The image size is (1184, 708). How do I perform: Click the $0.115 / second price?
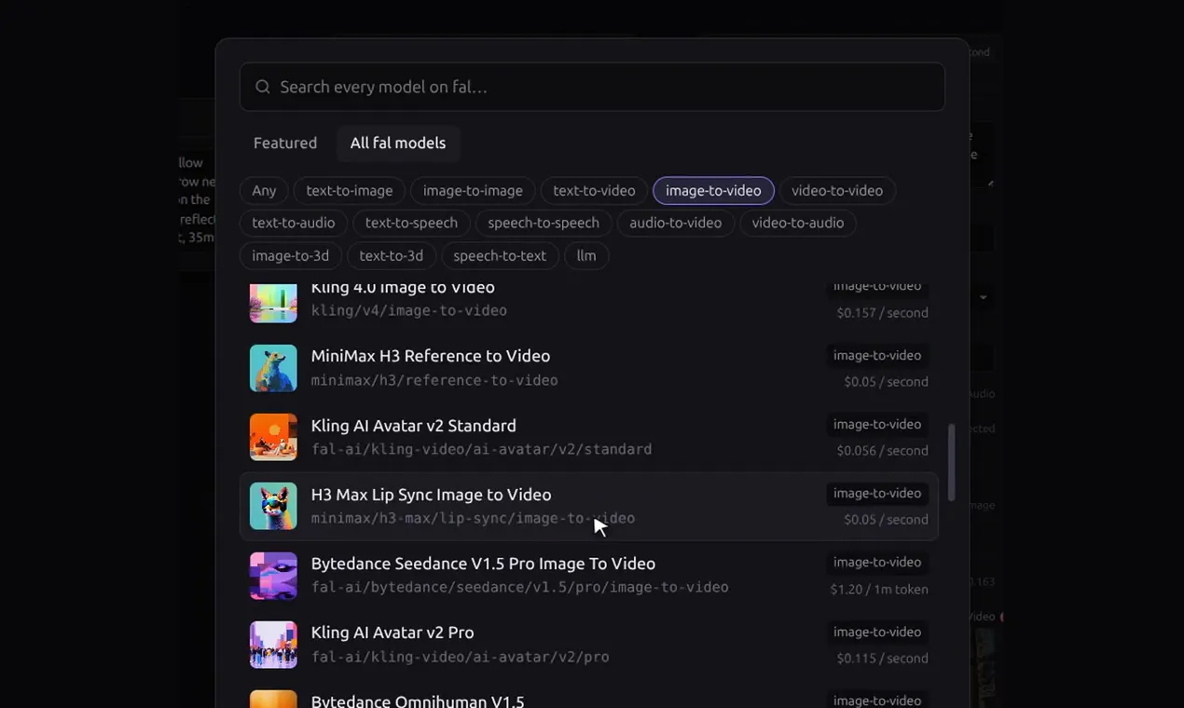click(882, 658)
